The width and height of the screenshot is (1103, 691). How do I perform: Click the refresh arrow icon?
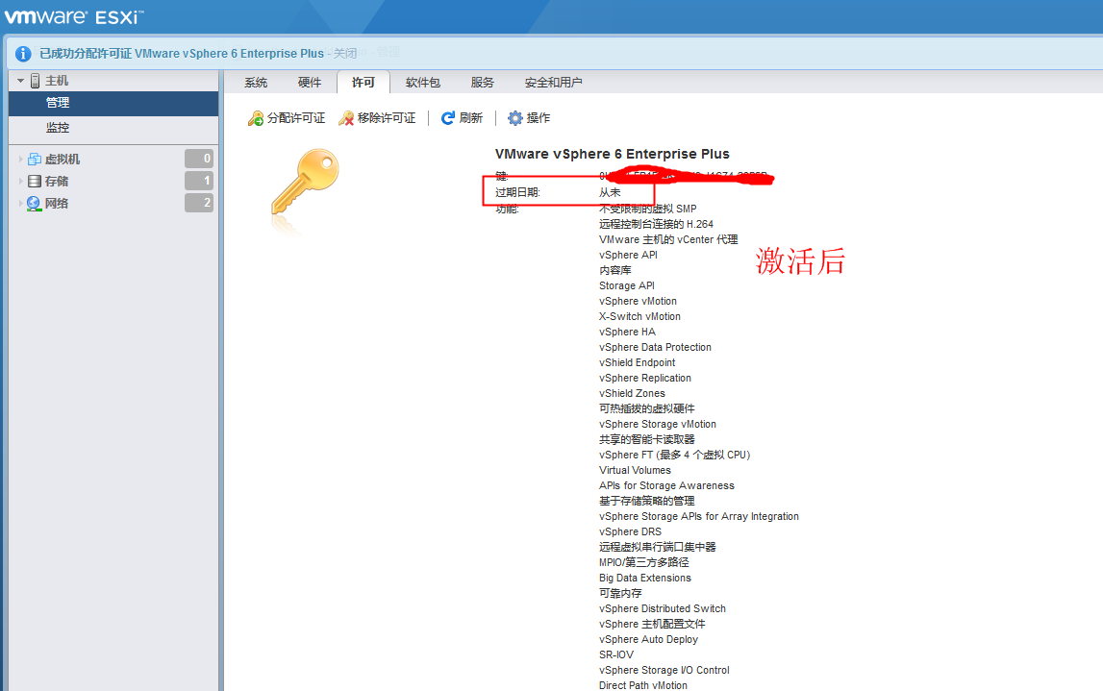(x=448, y=118)
